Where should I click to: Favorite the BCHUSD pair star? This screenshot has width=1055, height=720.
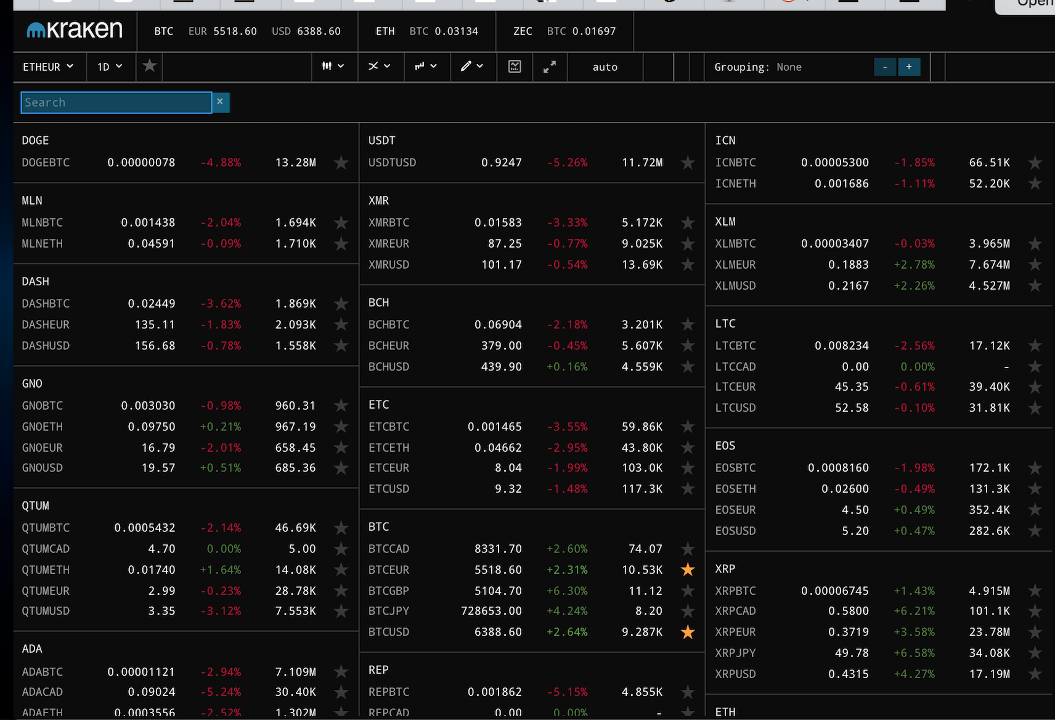tap(688, 367)
